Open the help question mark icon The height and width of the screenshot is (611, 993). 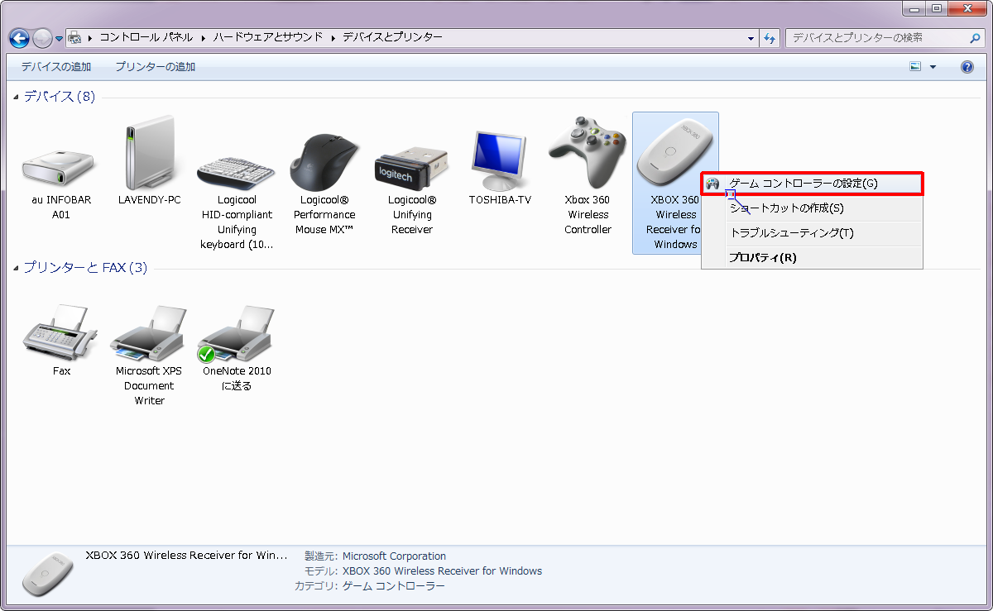tap(967, 67)
